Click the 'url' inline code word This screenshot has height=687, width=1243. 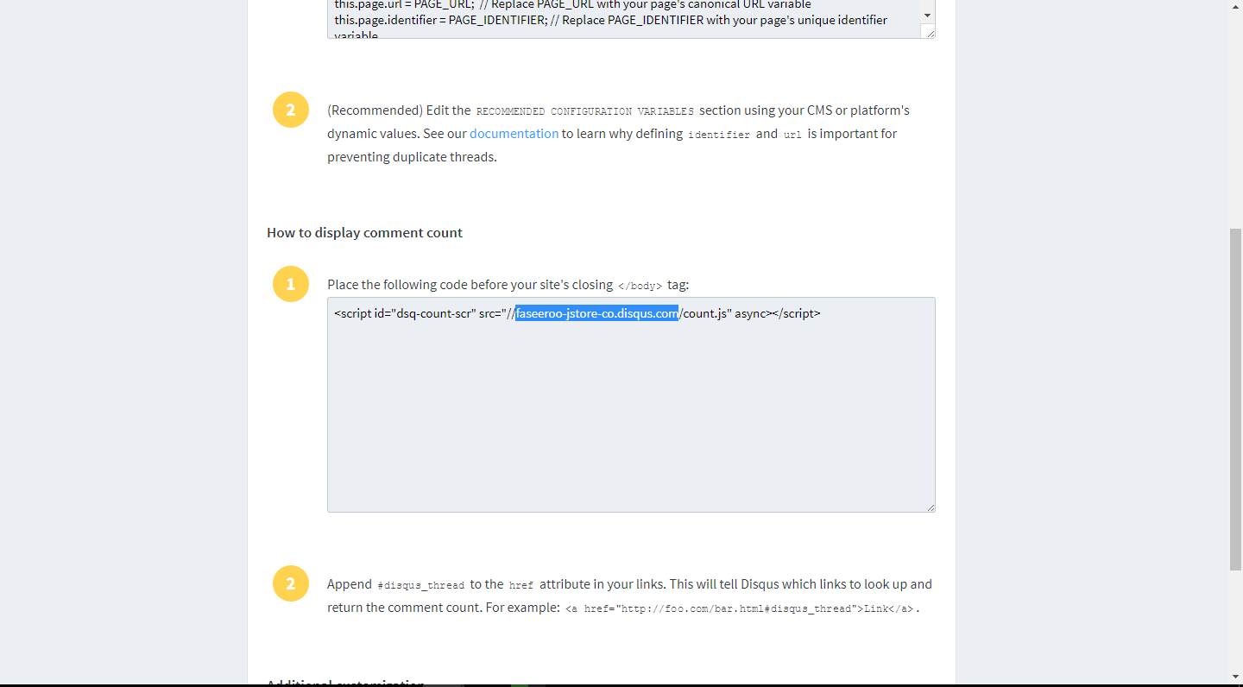click(x=792, y=135)
